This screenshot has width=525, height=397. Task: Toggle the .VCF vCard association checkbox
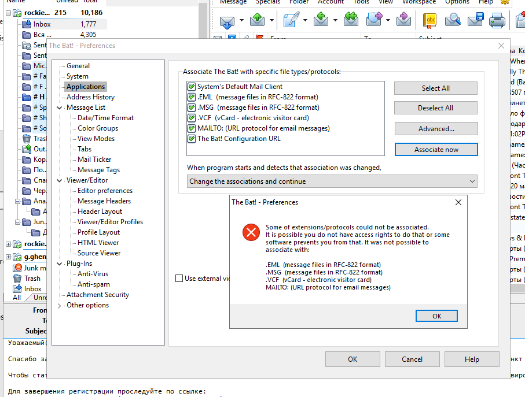pyautogui.click(x=192, y=118)
